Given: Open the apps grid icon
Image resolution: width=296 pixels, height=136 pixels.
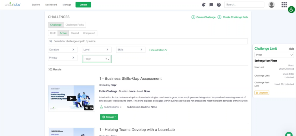Looking at the screenshot, I should point(284,5).
